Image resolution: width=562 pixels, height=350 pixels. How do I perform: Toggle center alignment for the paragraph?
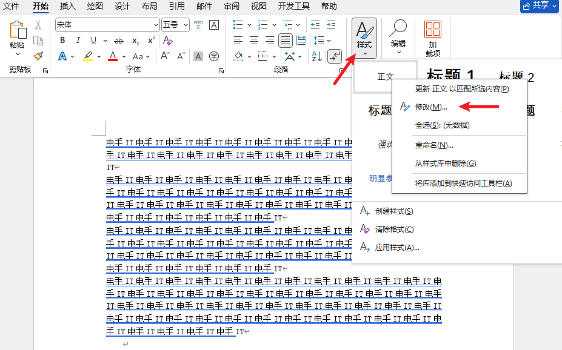coord(254,41)
